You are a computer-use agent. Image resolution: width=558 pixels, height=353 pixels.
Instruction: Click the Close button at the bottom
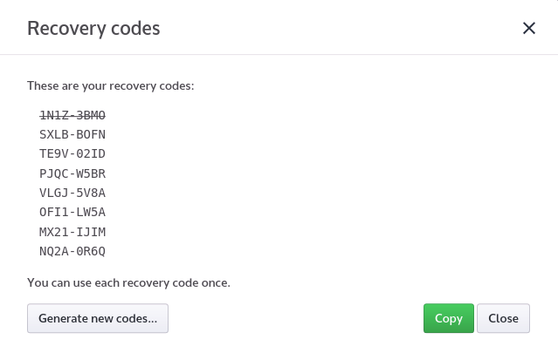(503, 318)
